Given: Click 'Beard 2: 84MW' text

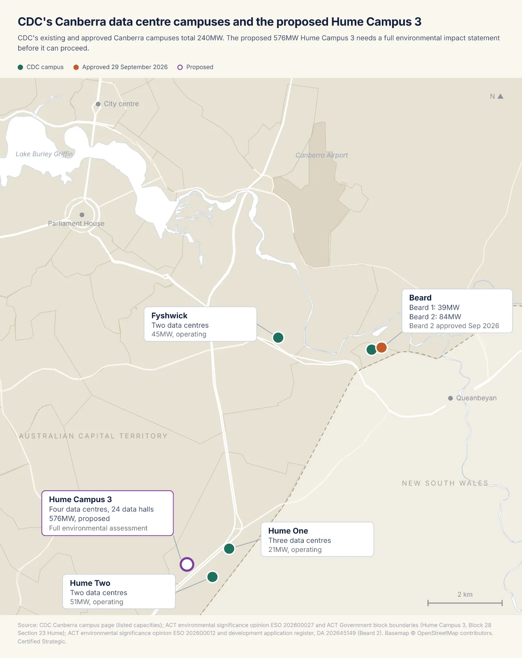Looking at the screenshot, I should click(x=435, y=317).
